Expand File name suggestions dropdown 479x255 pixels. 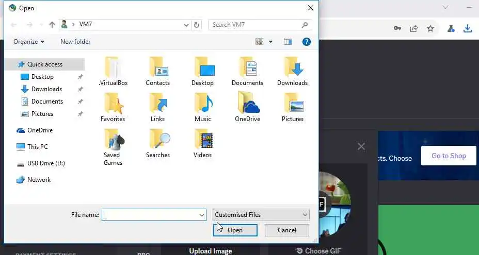pos(202,215)
